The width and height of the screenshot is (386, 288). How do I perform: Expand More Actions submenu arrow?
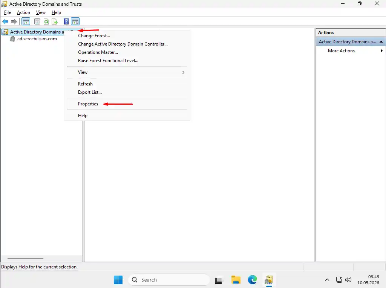click(381, 51)
